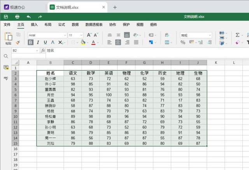Click the clear eraser icon
The height and width of the screenshot is (170, 249).
coord(237,42)
